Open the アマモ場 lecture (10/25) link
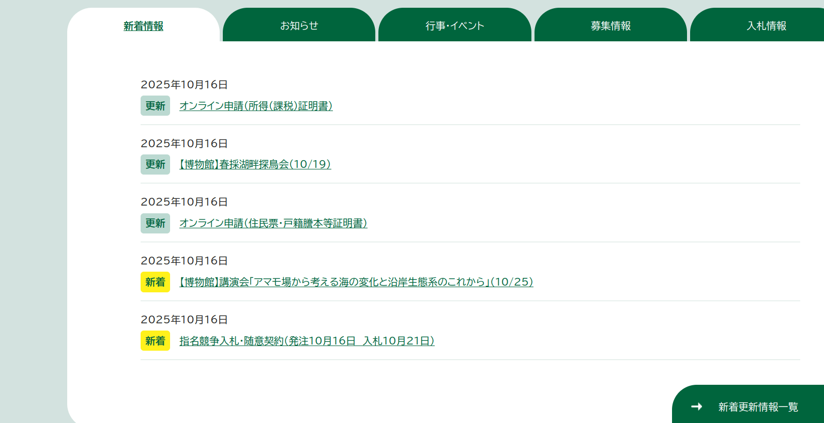Image resolution: width=824 pixels, height=423 pixels. (356, 282)
